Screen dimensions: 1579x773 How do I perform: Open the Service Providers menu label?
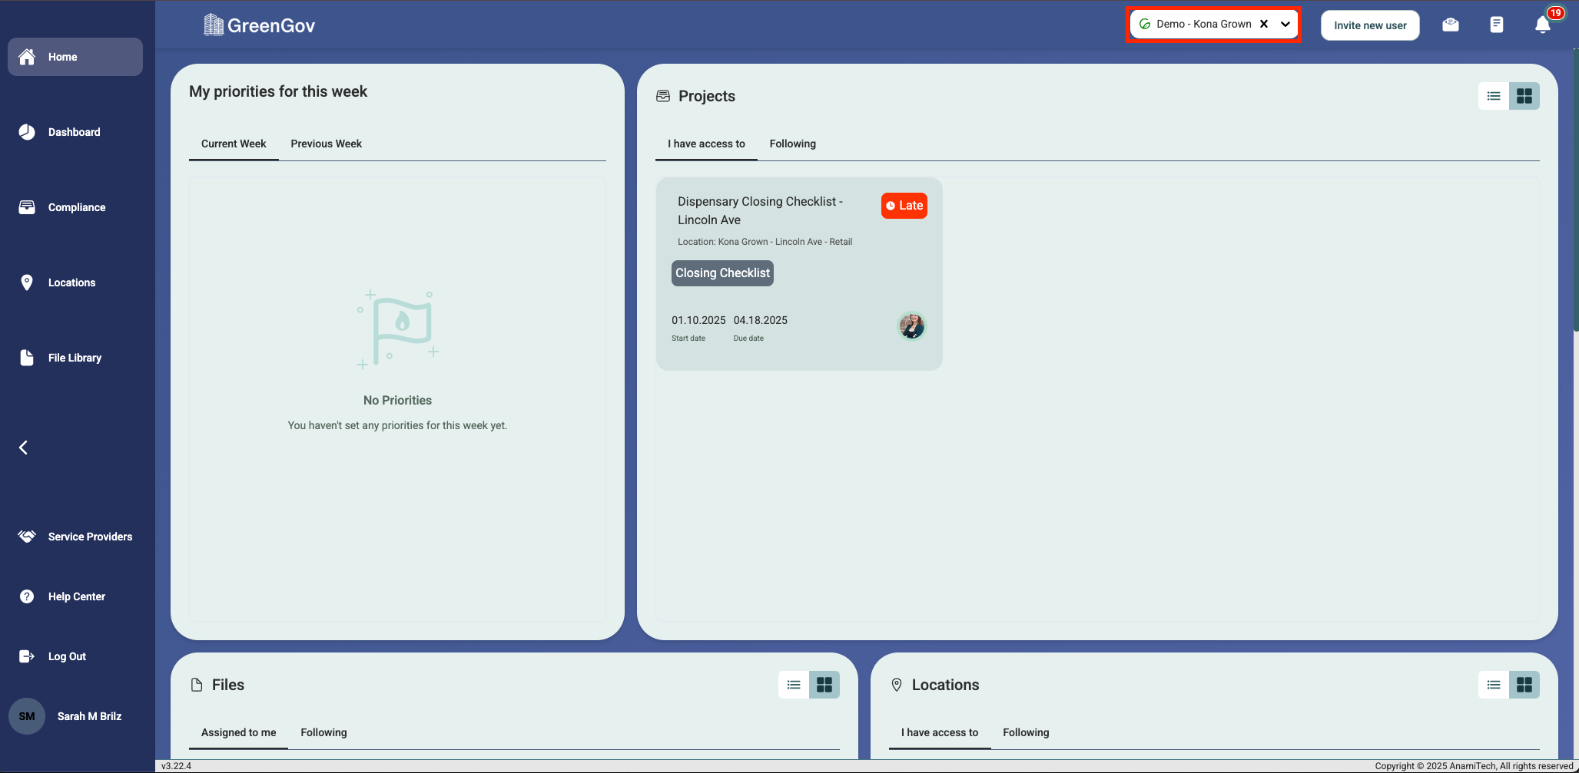tap(90, 537)
